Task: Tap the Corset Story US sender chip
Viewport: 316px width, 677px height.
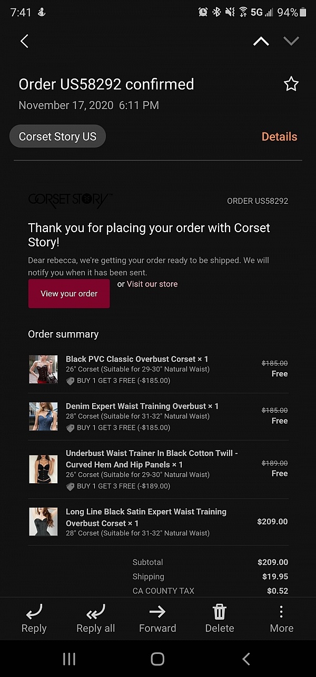Action: click(57, 137)
